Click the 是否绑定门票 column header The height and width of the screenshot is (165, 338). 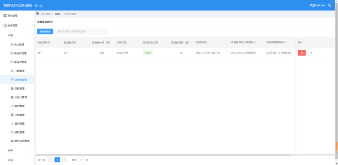150,43
